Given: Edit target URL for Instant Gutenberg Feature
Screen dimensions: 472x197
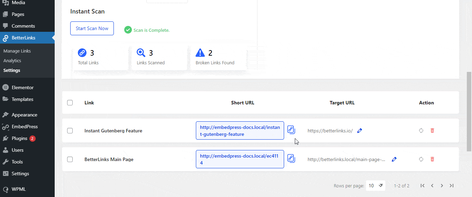Looking at the screenshot, I should (x=360, y=131).
